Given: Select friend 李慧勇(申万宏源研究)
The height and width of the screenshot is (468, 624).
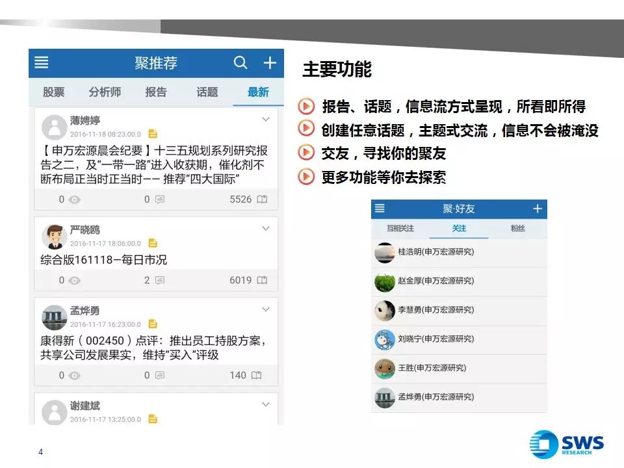Looking at the screenshot, I should 459,311.
